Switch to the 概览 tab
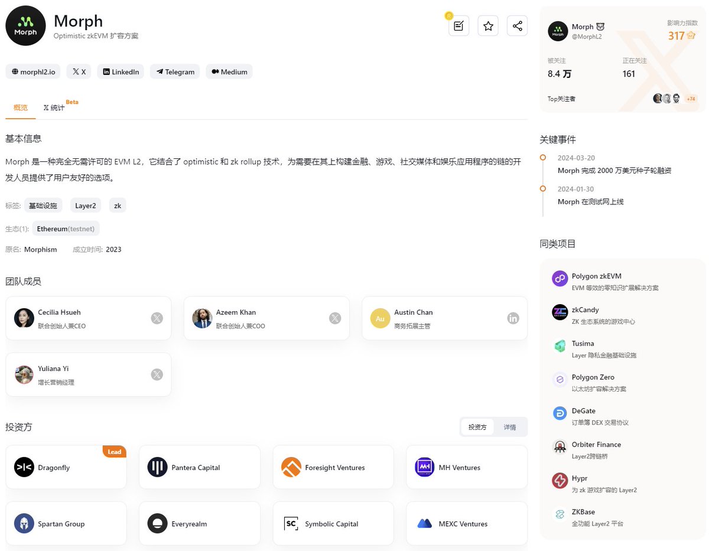Viewport: 709px width, 551px height. click(x=21, y=107)
